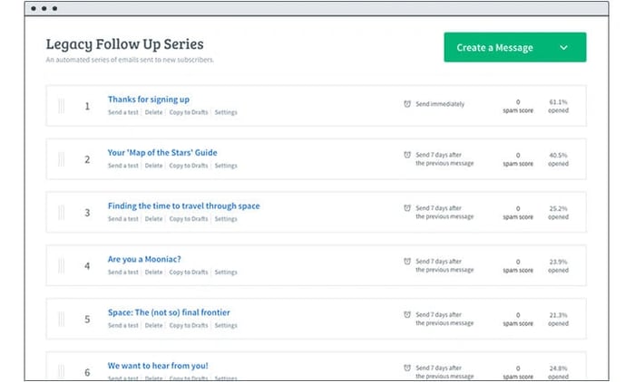Click the clock icon on message 5 row
The width and height of the screenshot is (635, 382).
(x=407, y=315)
